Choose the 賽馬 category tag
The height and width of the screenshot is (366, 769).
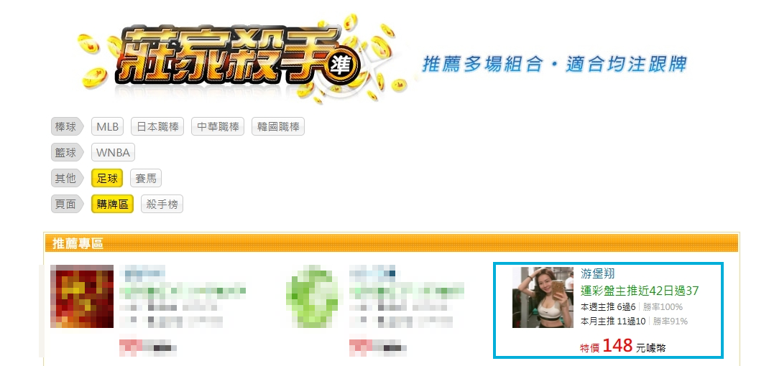click(x=146, y=179)
